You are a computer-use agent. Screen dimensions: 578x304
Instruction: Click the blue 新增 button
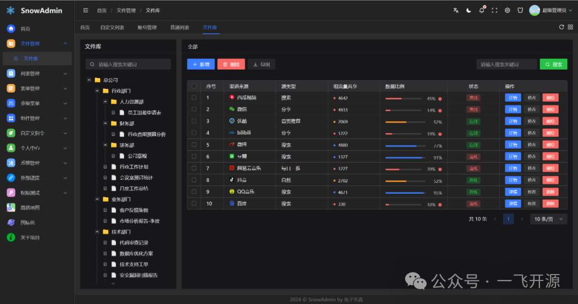pyautogui.click(x=201, y=64)
